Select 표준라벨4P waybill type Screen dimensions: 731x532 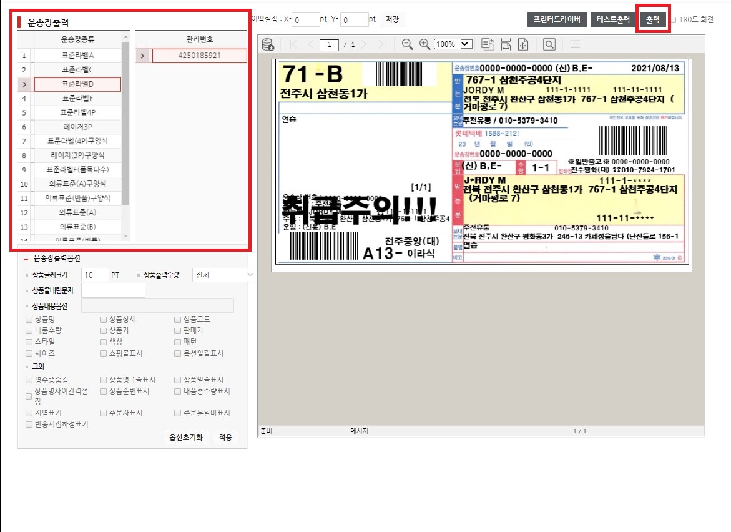77,113
